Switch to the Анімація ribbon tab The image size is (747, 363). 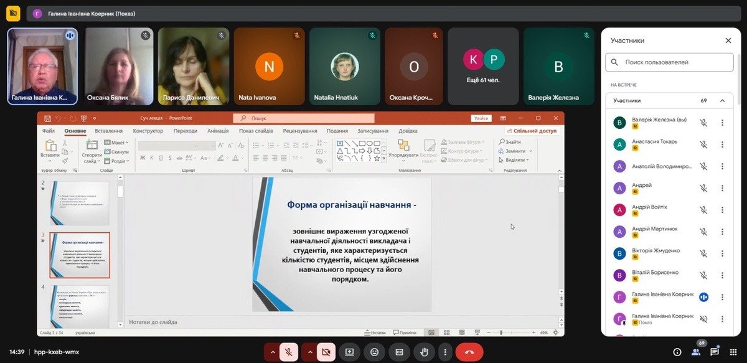pyautogui.click(x=218, y=131)
